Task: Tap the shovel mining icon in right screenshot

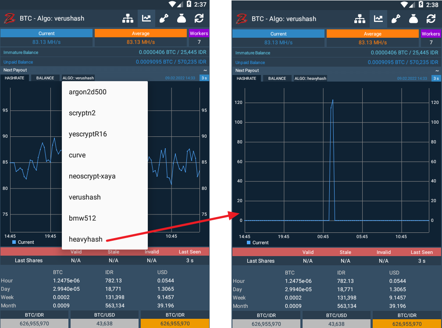Action: [396, 19]
